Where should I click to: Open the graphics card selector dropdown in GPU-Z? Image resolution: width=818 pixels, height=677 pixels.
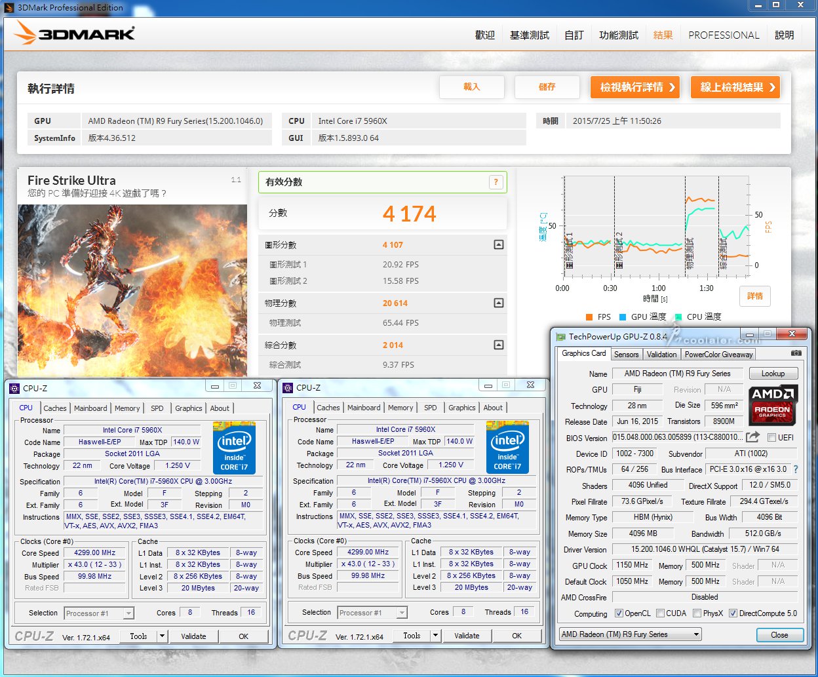[x=630, y=634]
